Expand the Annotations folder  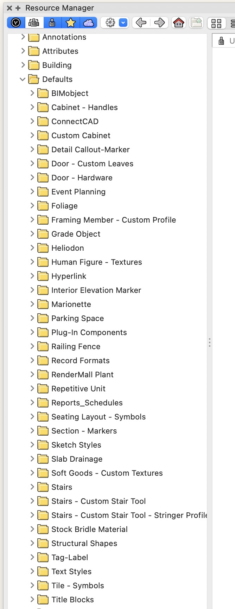point(23,37)
